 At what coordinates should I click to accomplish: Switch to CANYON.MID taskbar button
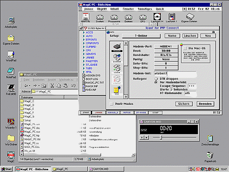106,169
